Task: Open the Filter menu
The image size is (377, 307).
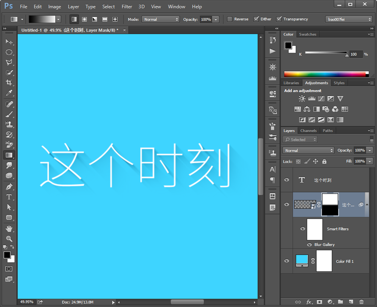Action: click(x=127, y=7)
